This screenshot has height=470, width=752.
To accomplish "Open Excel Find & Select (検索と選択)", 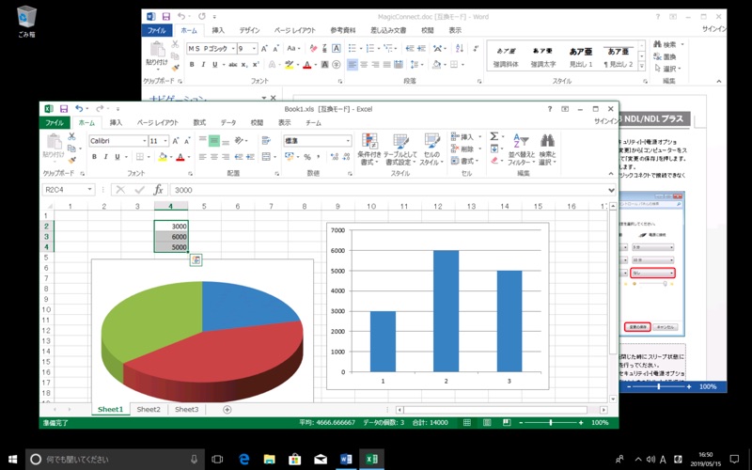I will (547, 149).
